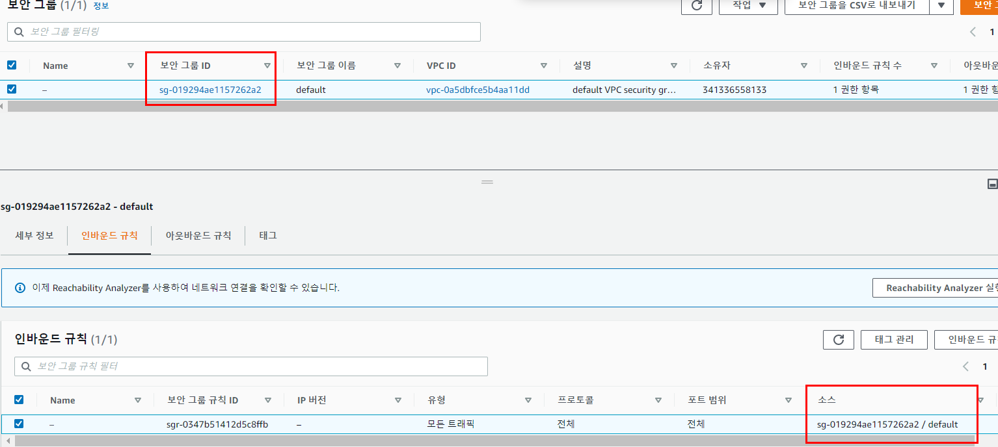This screenshot has height=447, width=998.
Task: Sort by the 설명 column
Action: (674, 66)
